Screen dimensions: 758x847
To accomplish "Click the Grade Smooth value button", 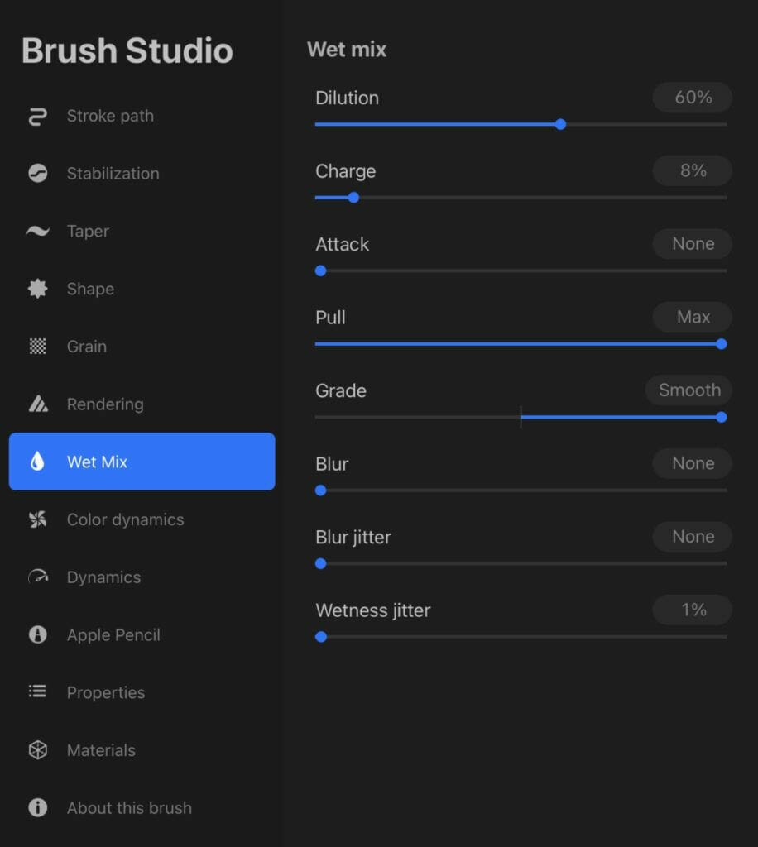I will pyautogui.click(x=688, y=390).
